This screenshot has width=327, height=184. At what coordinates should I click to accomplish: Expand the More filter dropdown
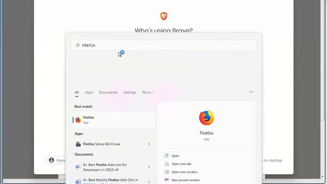pyautogui.click(x=148, y=93)
